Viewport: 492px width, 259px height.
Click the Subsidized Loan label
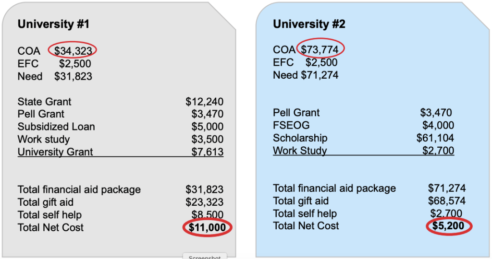[56, 127]
